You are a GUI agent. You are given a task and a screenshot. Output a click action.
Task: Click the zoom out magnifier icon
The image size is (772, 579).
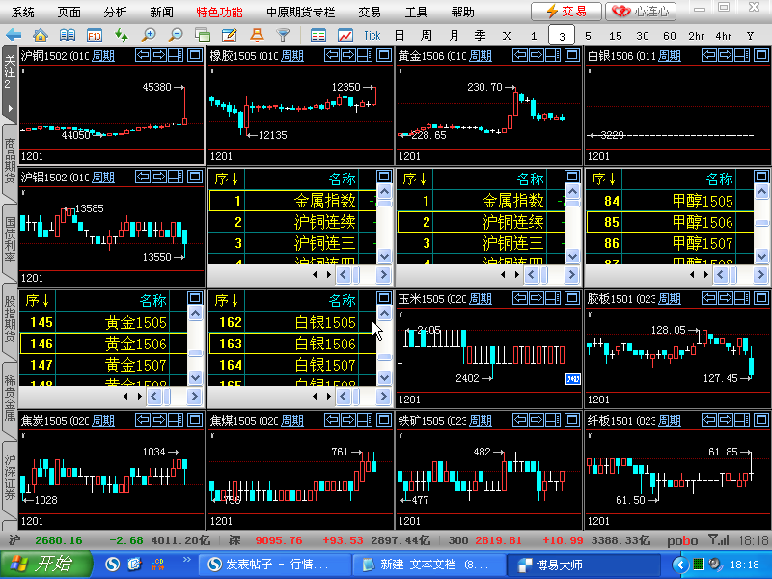point(176,35)
